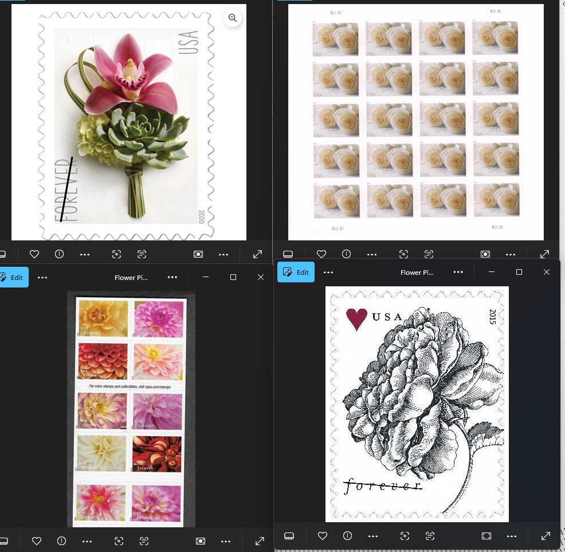Open the see-more menu beside the fullscreen icon

click(223, 254)
